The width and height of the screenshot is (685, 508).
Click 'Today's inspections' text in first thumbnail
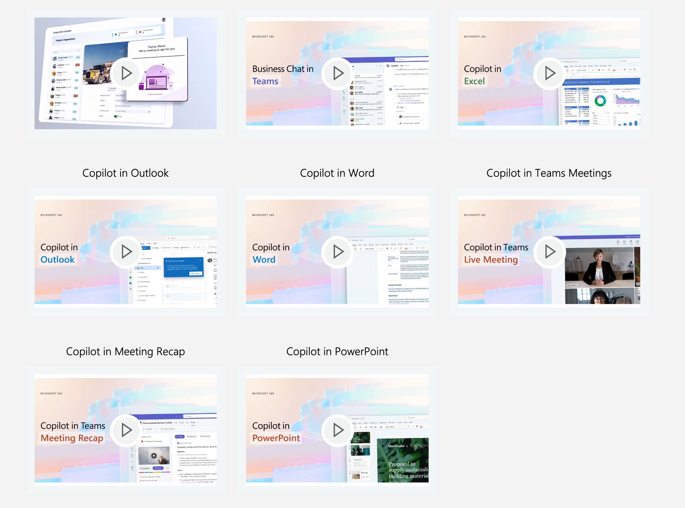click(65, 40)
